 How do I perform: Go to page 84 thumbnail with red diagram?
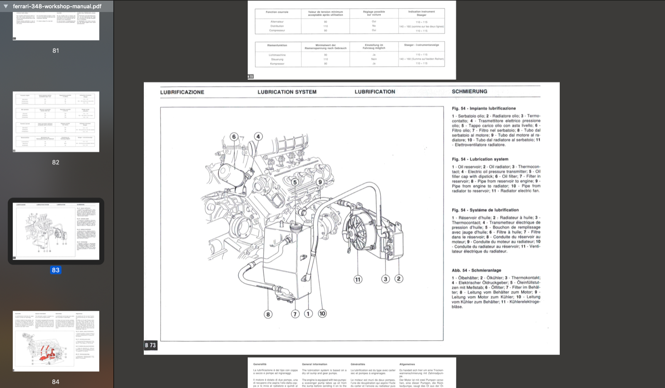56,341
